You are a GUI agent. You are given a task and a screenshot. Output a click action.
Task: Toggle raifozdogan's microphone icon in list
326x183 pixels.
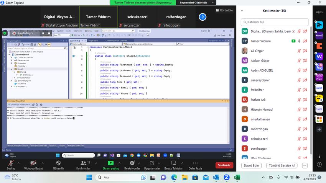[x=299, y=129]
